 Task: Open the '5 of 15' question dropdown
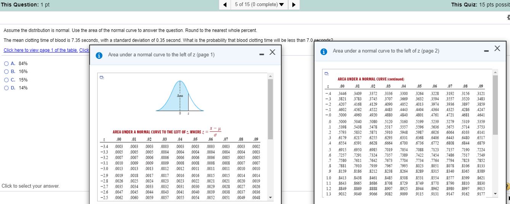pyautogui.click(x=259, y=5)
